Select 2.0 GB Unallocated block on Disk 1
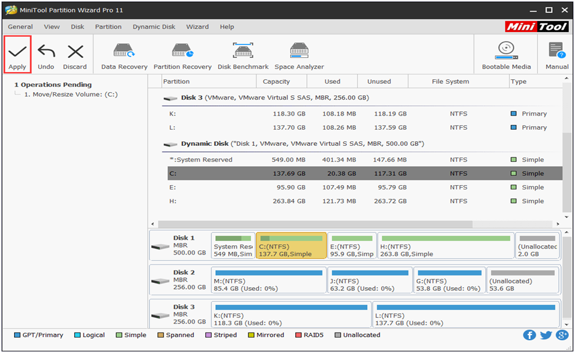Image resolution: width=575 pixels, height=353 pixels. click(537, 245)
